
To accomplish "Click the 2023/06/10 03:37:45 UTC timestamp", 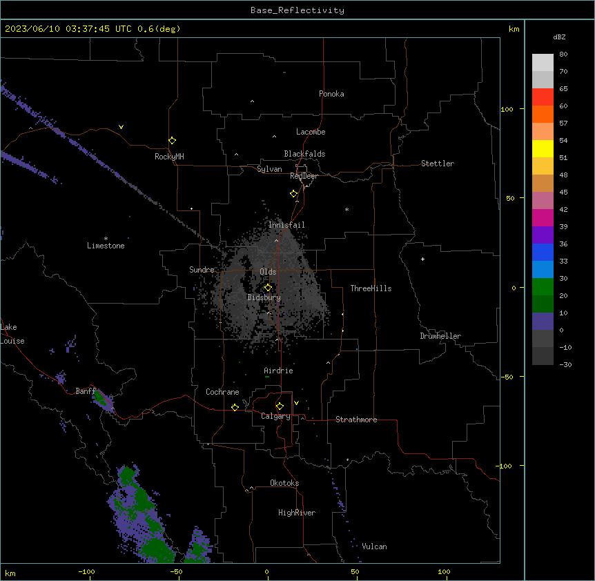I will (x=68, y=29).
